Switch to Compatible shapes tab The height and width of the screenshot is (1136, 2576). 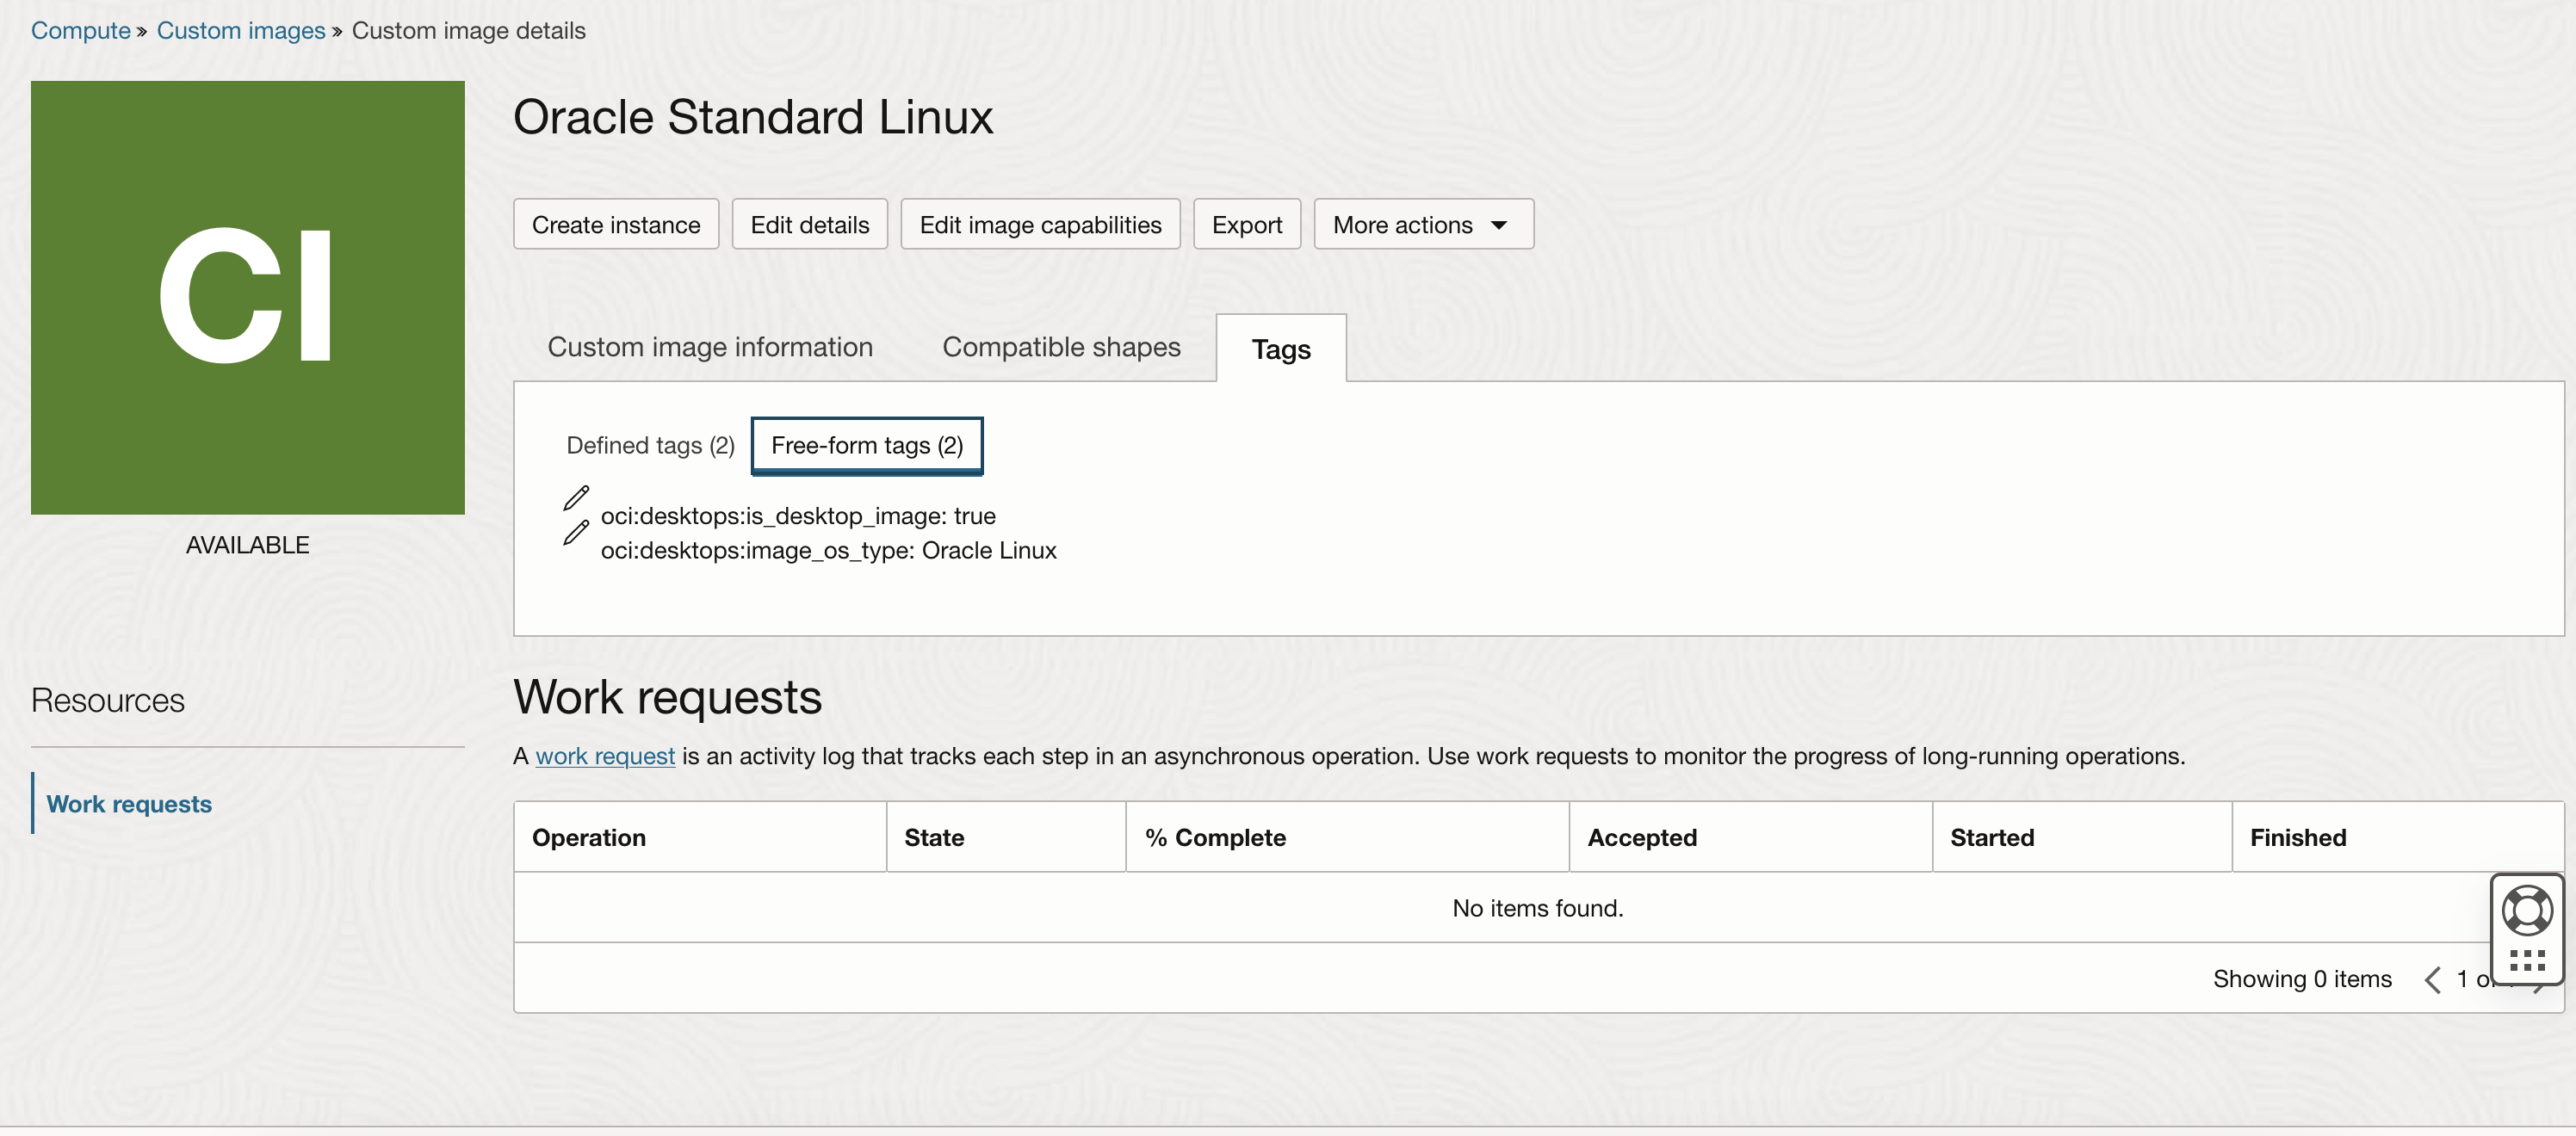[x=1061, y=347]
